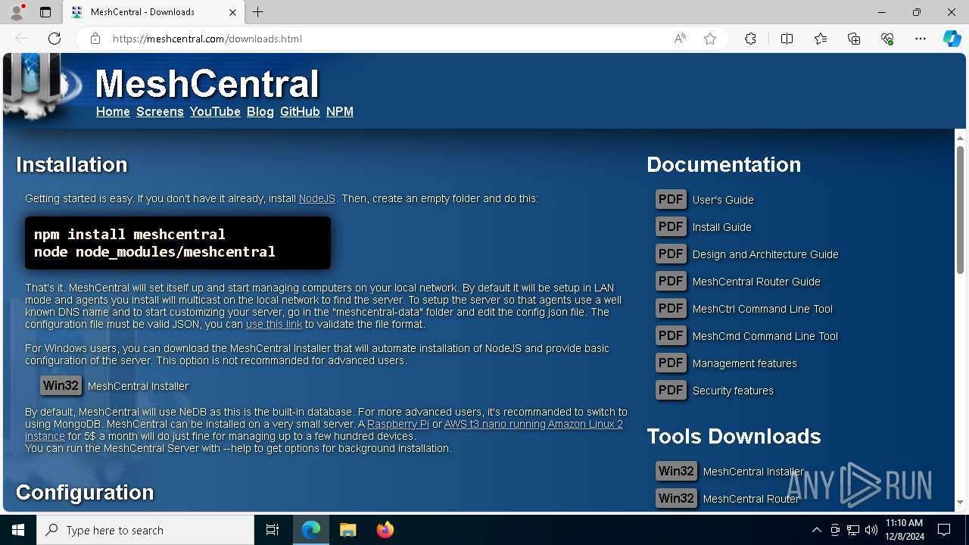
Task: Close the MeshCentral - Downloads tab
Action: click(232, 12)
